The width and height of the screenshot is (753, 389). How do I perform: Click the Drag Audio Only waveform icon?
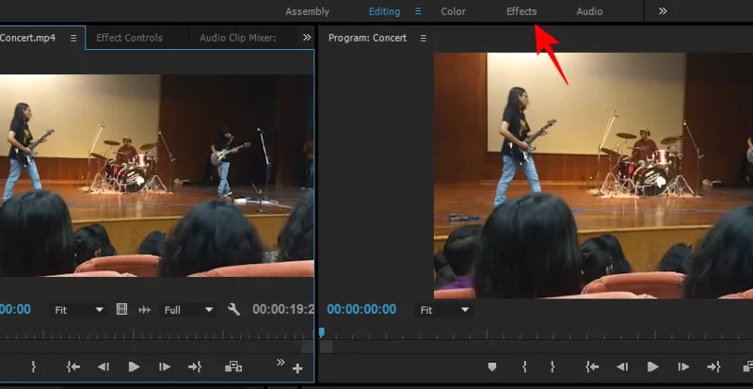click(x=145, y=309)
